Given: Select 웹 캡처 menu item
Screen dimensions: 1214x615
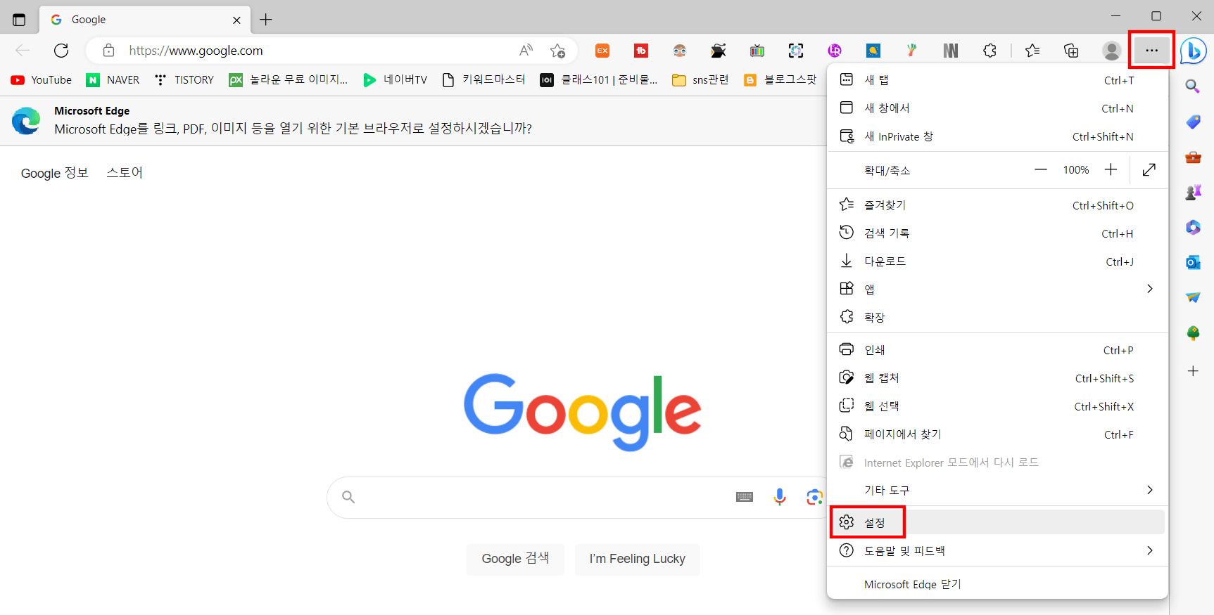Looking at the screenshot, I should (997, 378).
